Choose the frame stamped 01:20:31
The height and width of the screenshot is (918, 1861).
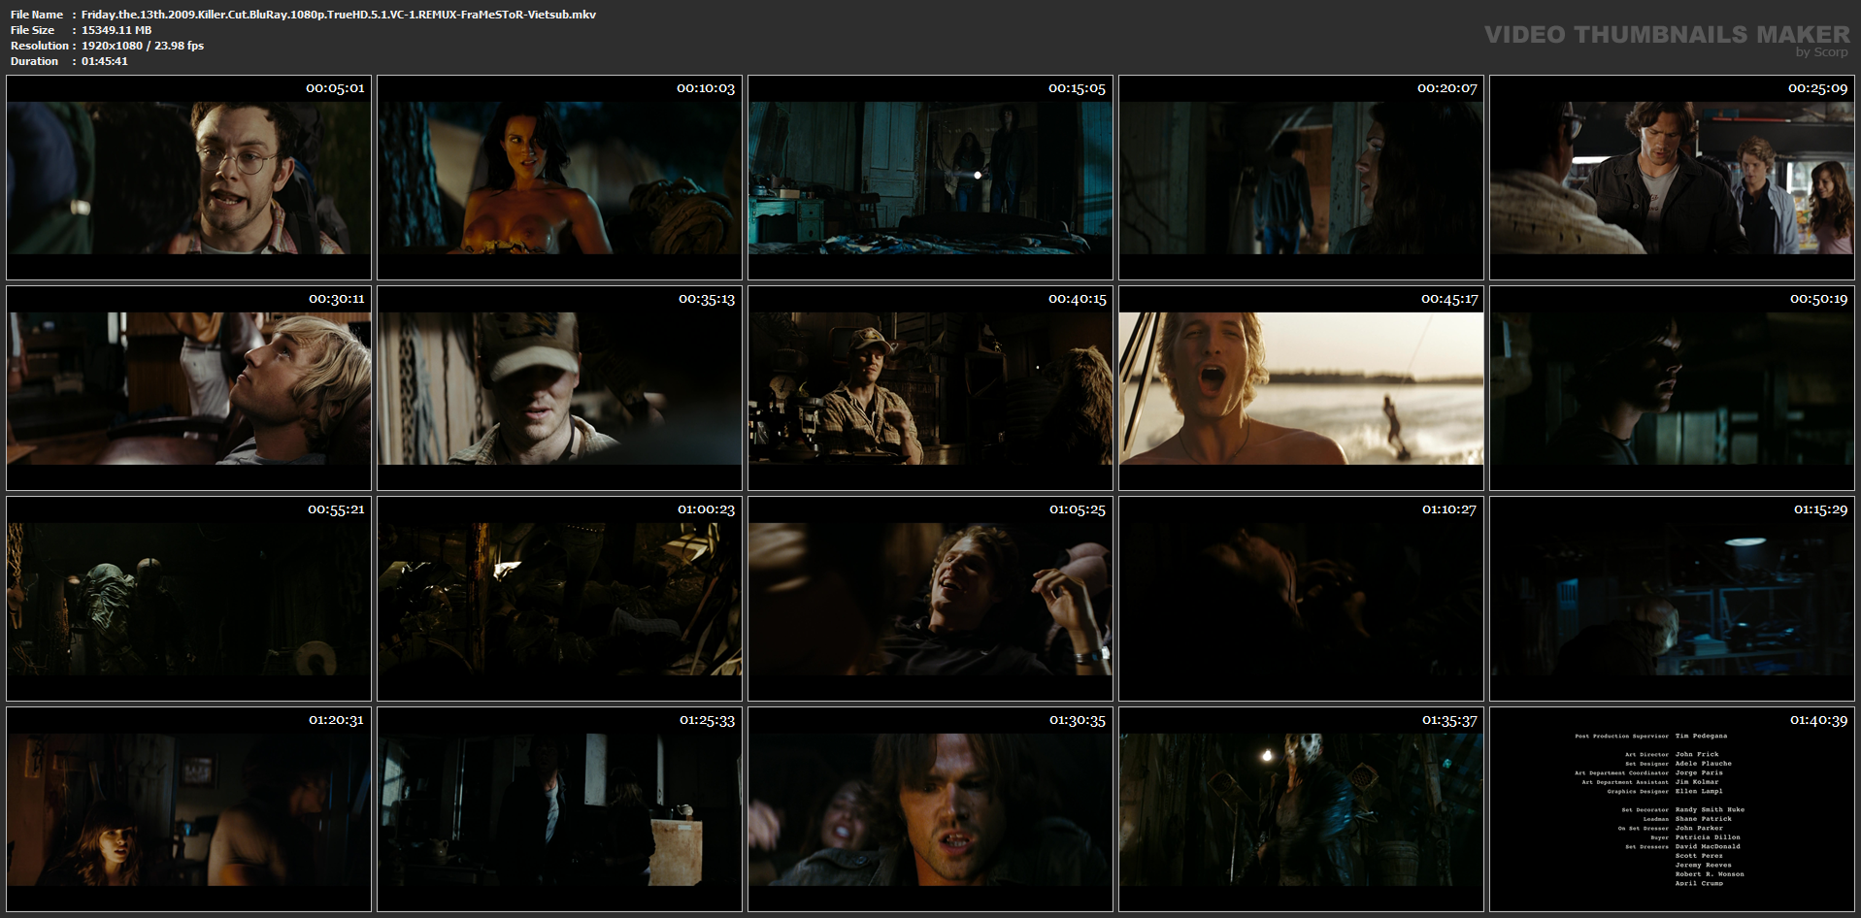coord(188,809)
